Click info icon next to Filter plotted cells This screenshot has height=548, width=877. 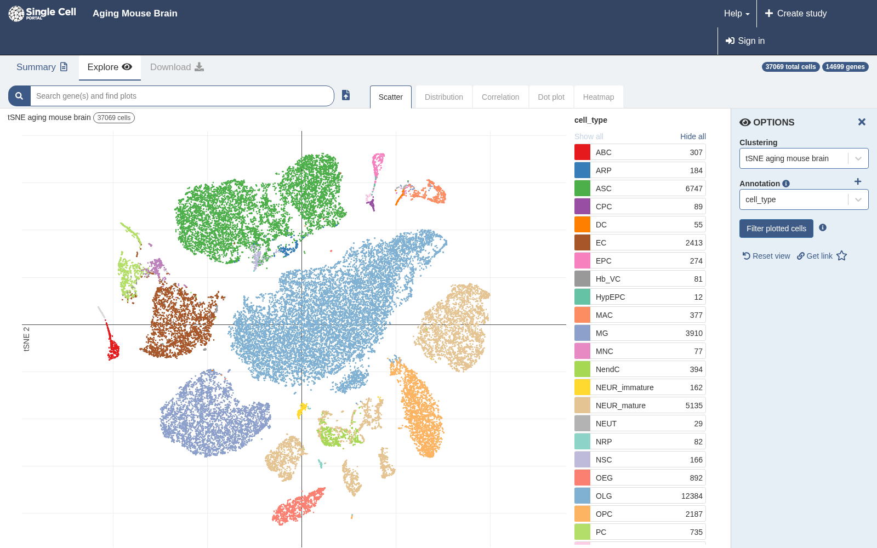[x=823, y=227]
